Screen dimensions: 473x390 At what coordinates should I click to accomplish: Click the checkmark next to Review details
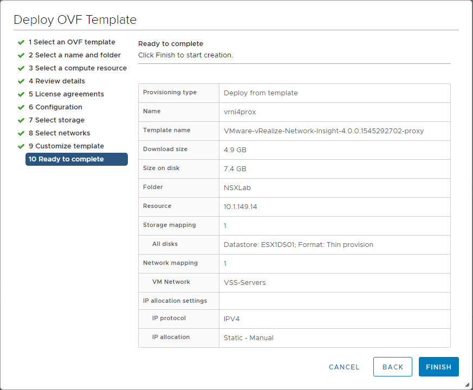tap(21, 81)
